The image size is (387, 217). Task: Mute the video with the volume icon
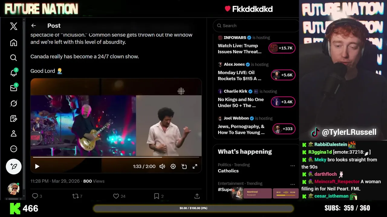pos(162,166)
